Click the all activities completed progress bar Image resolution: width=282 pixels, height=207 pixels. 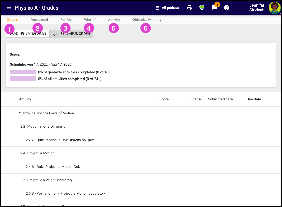(23, 79)
